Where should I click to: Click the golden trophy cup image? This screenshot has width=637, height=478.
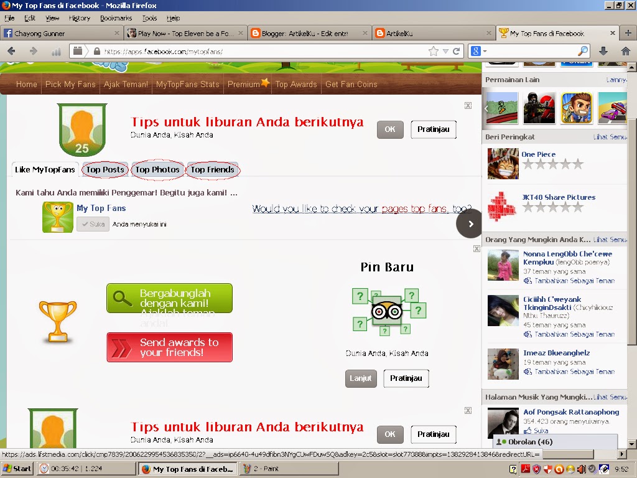(x=58, y=321)
